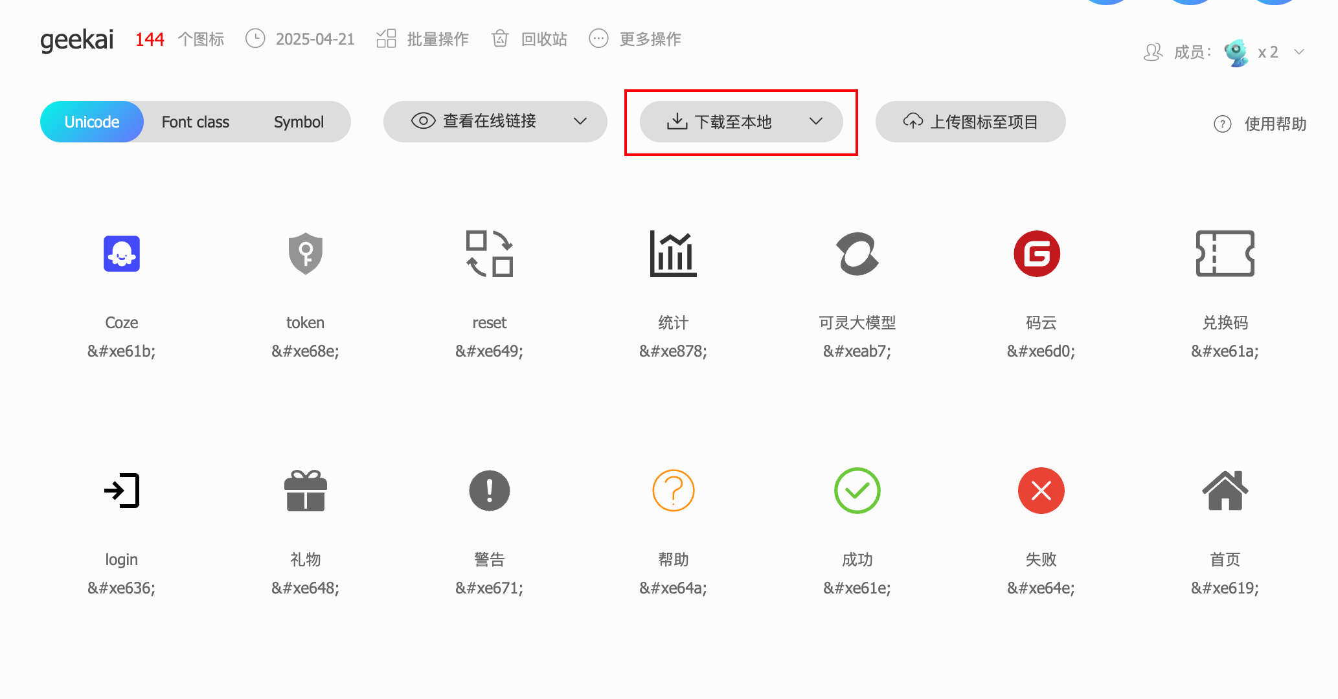The image size is (1338, 699).
Task: Open the member x2 dropdown
Action: point(1300,52)
